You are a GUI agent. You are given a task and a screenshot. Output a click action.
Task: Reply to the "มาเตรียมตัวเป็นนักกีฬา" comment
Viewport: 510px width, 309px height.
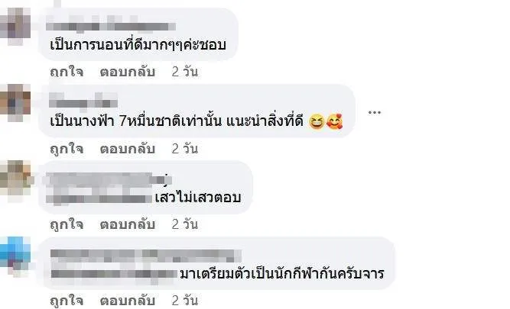[x=127, y=301]
